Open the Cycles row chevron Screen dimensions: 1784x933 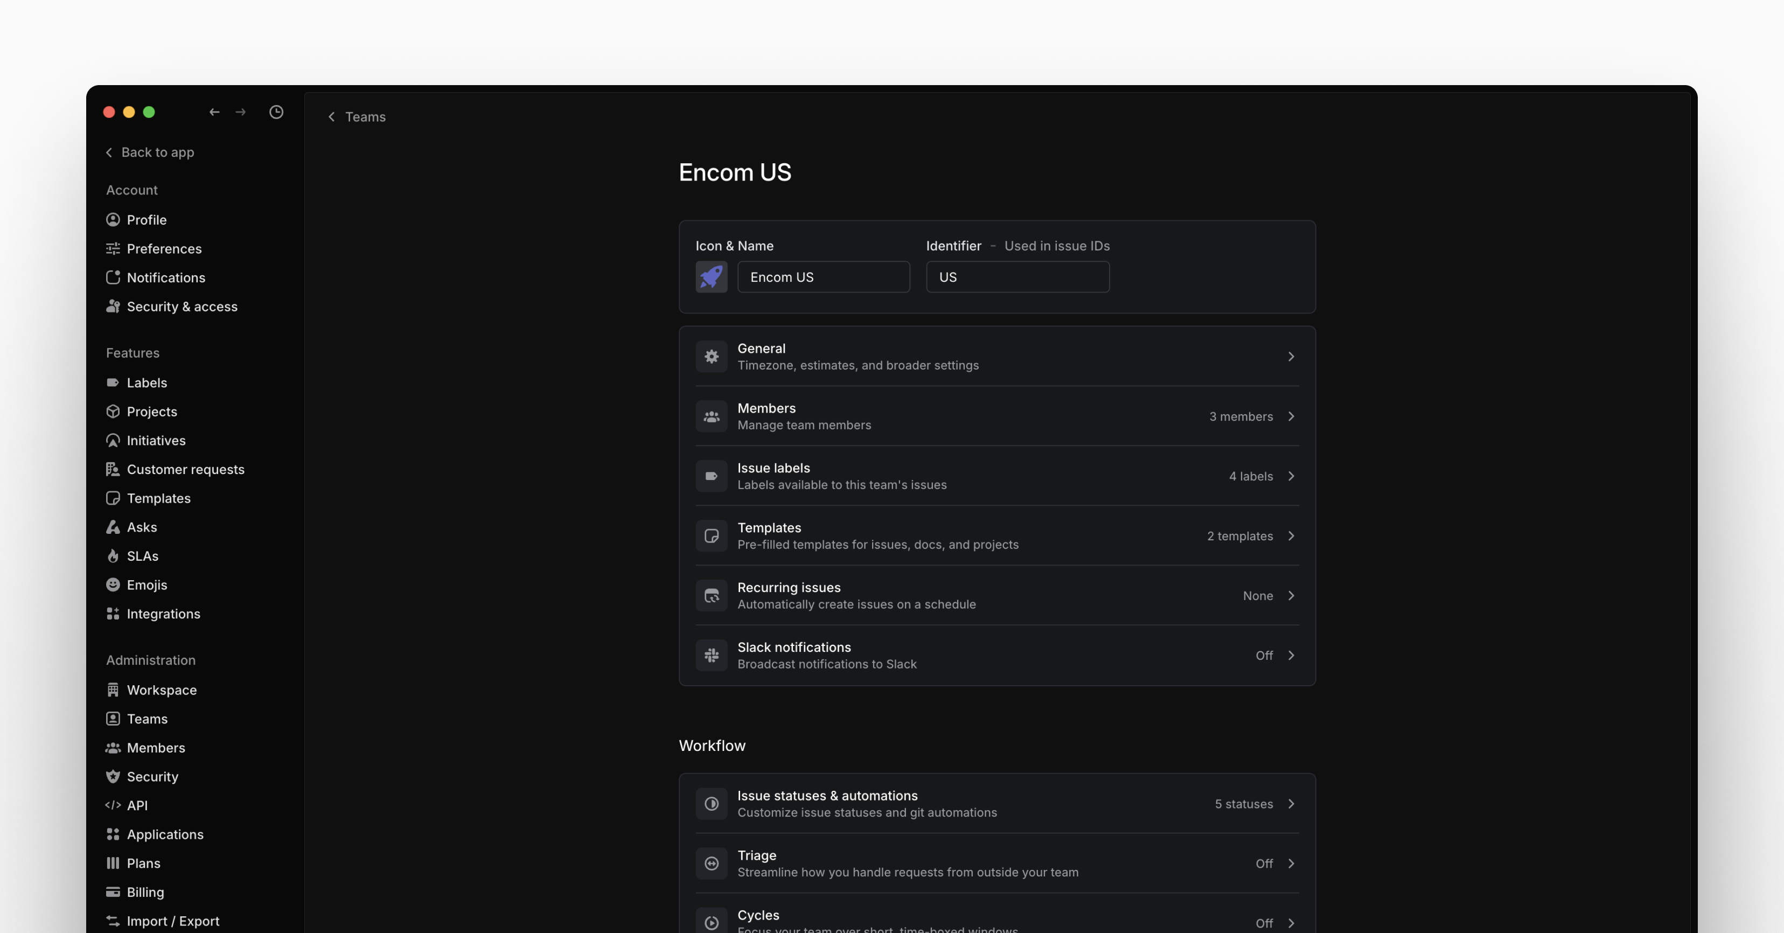click(1291, 923)
